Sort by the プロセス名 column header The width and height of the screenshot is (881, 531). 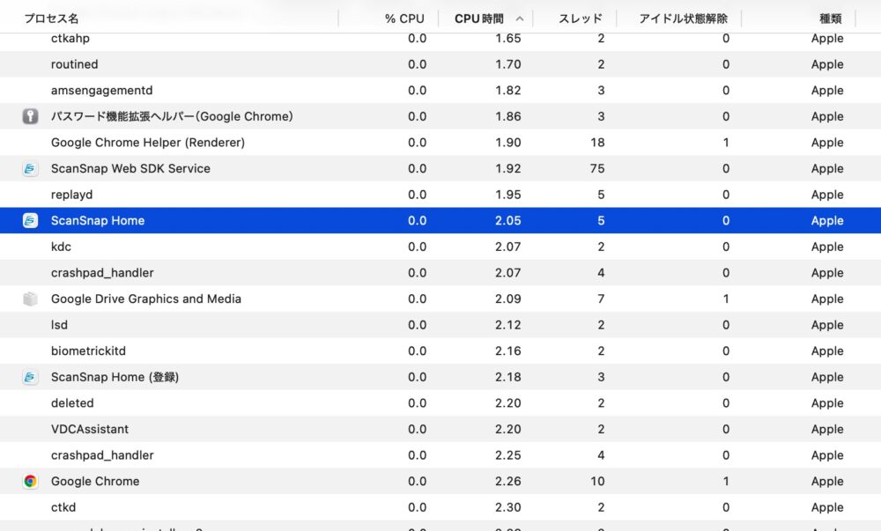[x=51, y=18]
